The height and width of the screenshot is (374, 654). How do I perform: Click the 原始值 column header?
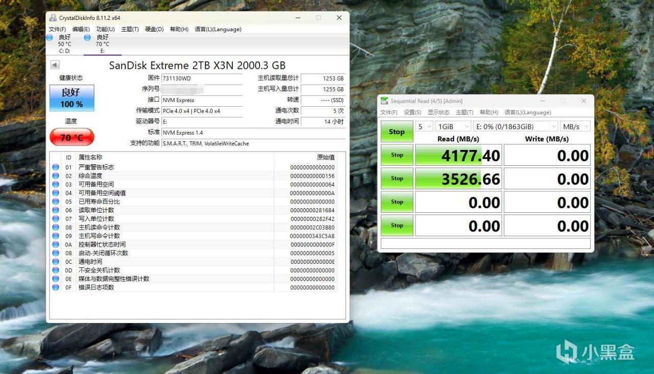click(x=325, y=157)
